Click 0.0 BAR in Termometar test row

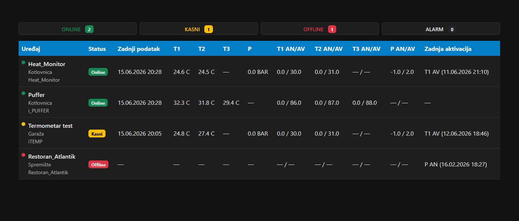tap(258, 133)
